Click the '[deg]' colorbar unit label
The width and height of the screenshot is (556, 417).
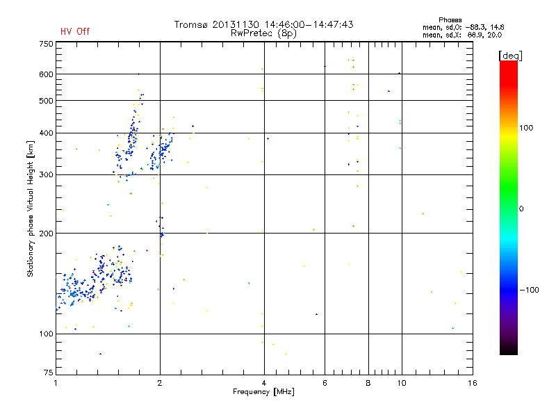coord(510,56)
